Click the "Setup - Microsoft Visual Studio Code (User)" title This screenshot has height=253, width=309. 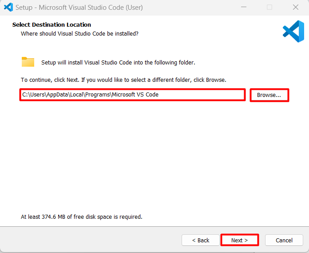pyautogui.click(x=79, y=8)
